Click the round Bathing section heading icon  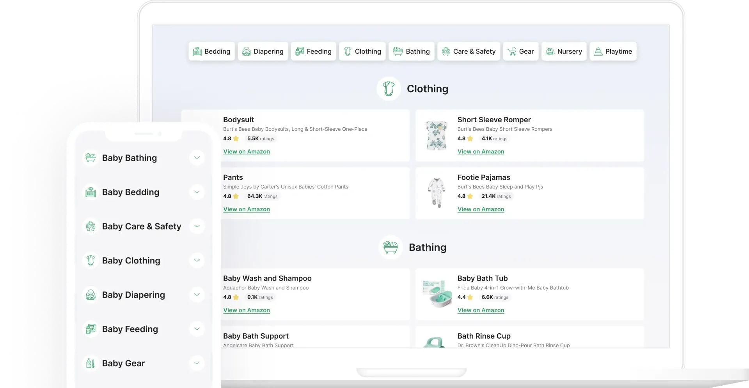(390, 247)
